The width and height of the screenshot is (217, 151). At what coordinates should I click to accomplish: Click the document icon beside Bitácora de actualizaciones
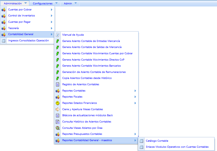point(58,115)
